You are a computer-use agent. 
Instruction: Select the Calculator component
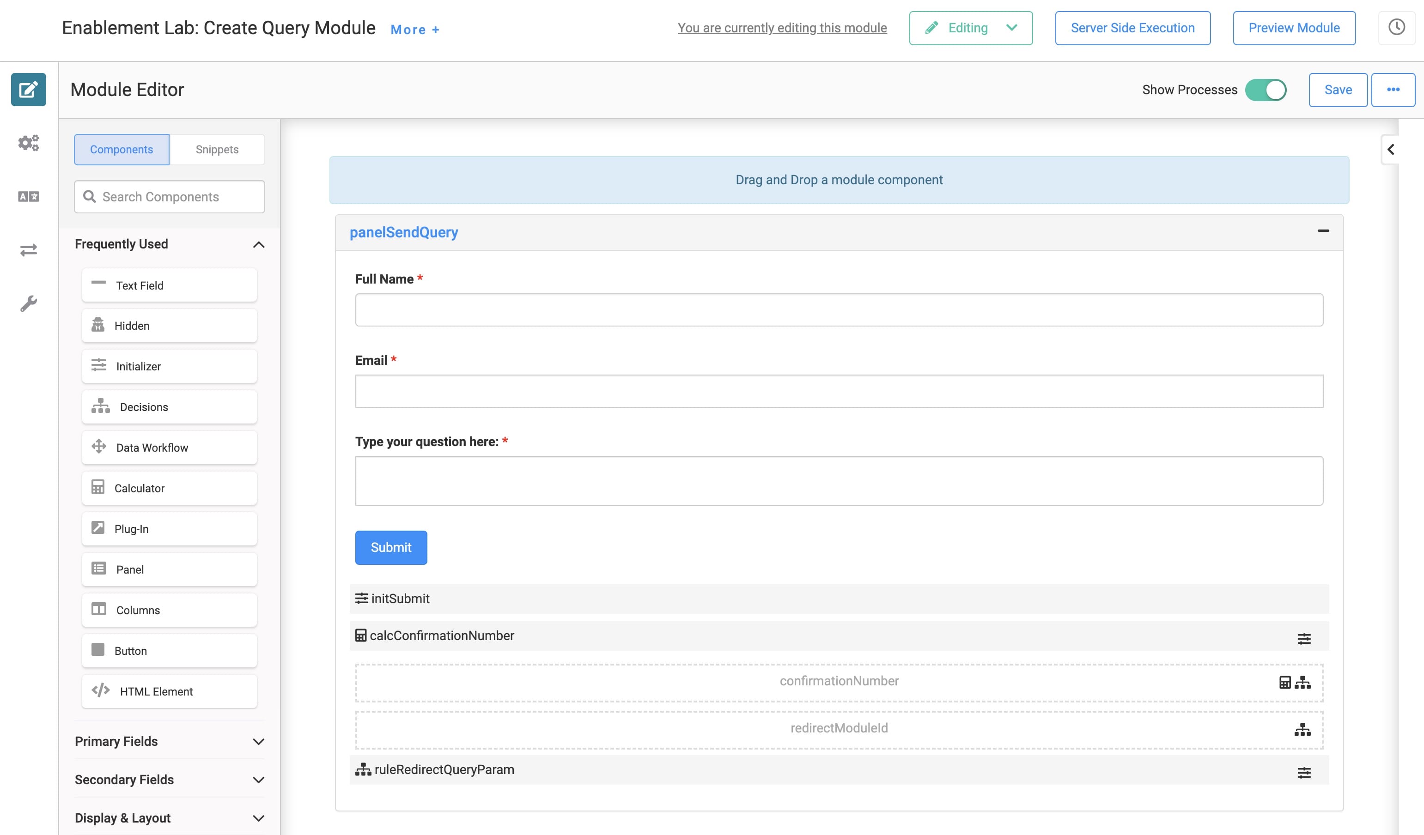point(170,488)
